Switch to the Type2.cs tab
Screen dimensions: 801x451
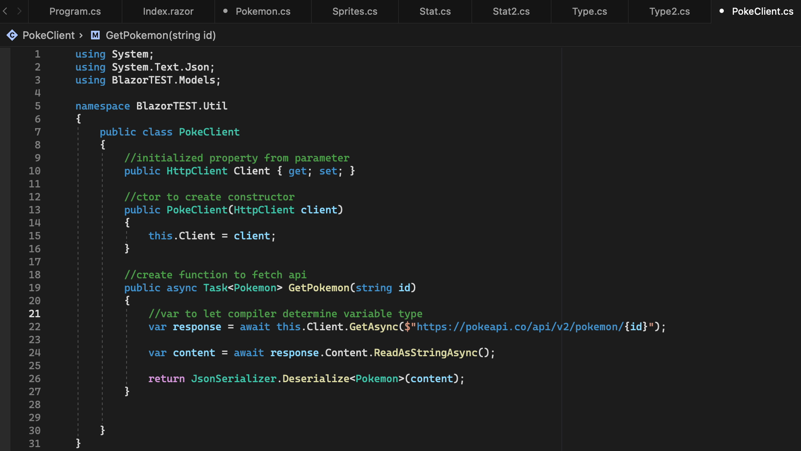pyautogui.click(x=669, y=11)
